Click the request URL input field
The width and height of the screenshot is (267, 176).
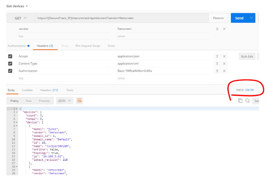[121, 18]
